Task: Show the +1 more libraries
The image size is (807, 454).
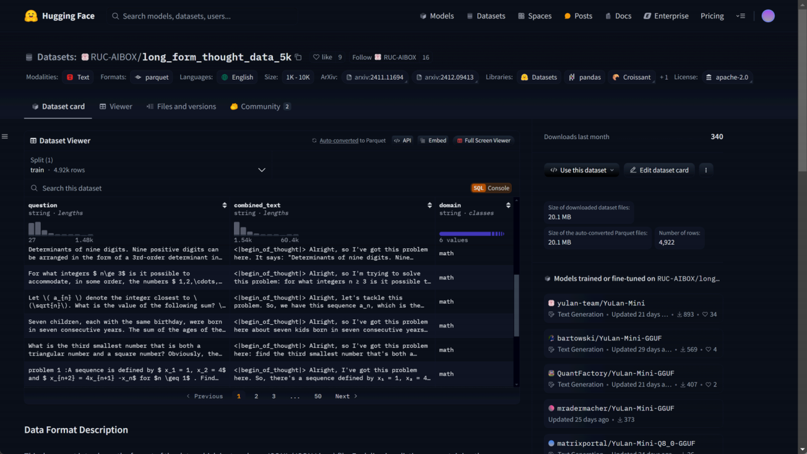Action: pyautogui.click(x=664, y=77)
